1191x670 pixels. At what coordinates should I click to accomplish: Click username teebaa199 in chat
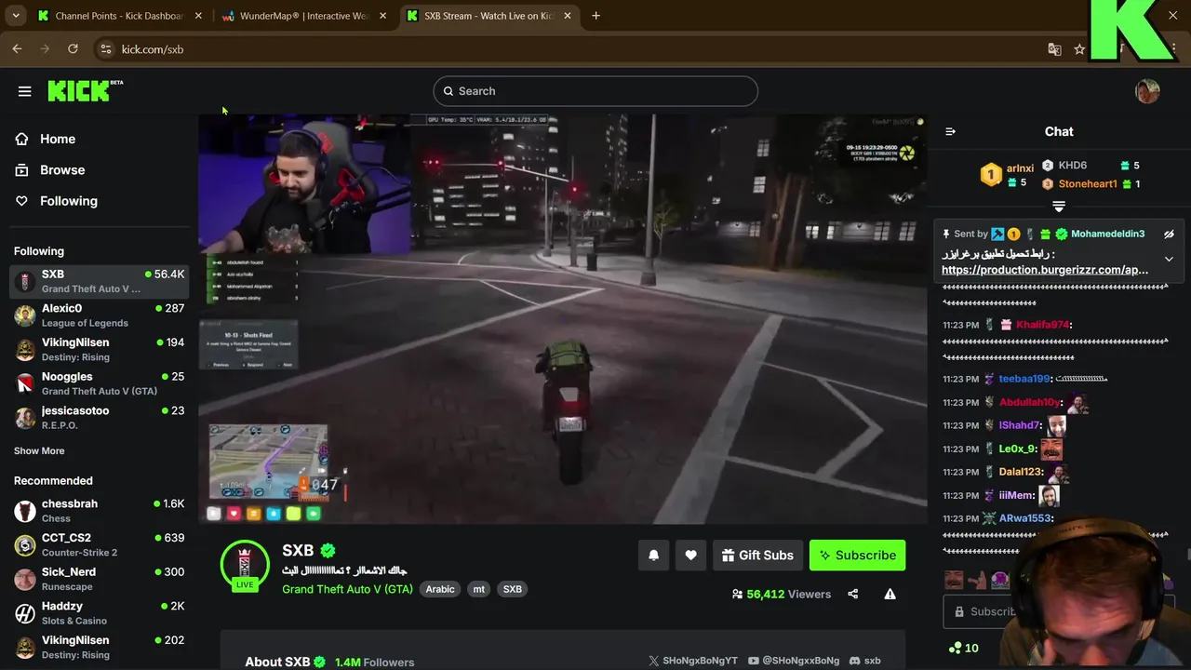pyautogui.click(x=1024, y=379)
